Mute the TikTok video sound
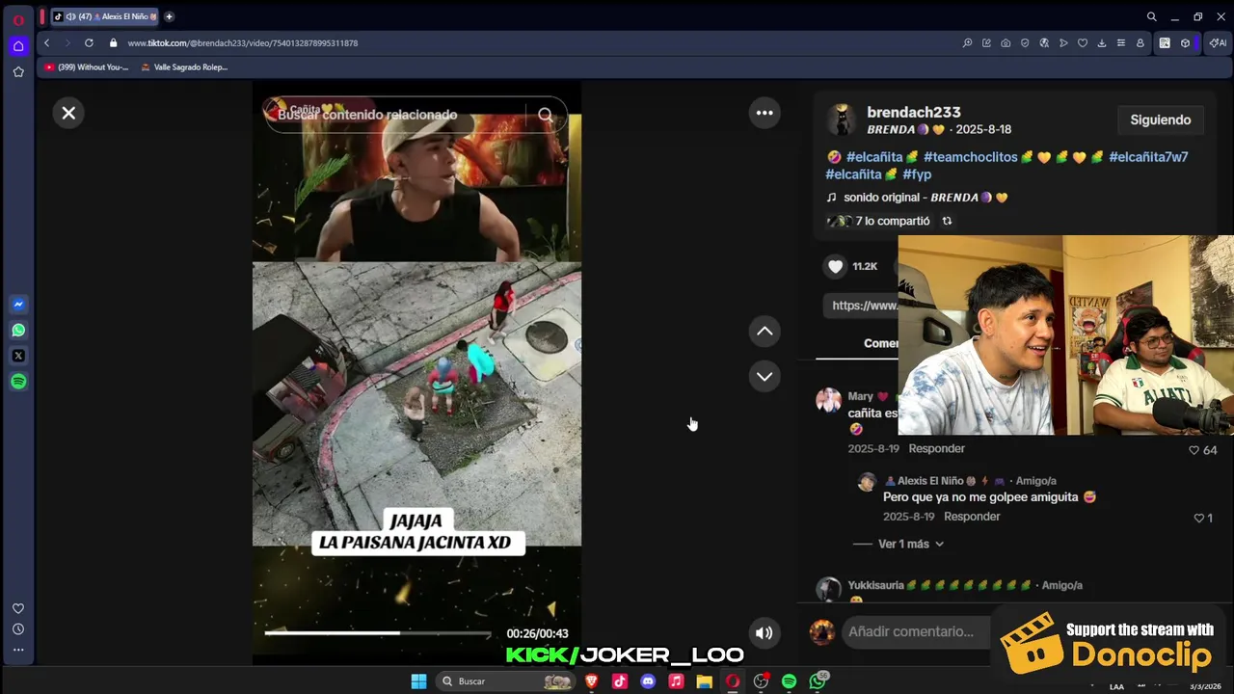Screen dimensions: 1234x694 (764, 633)
